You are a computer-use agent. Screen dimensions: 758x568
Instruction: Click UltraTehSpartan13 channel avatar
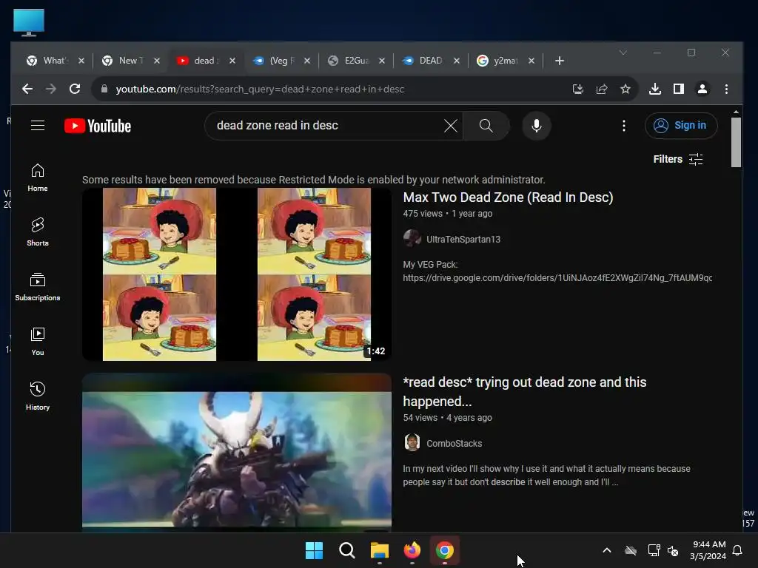412,239
